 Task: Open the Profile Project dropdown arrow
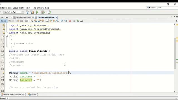click(53, 12)
